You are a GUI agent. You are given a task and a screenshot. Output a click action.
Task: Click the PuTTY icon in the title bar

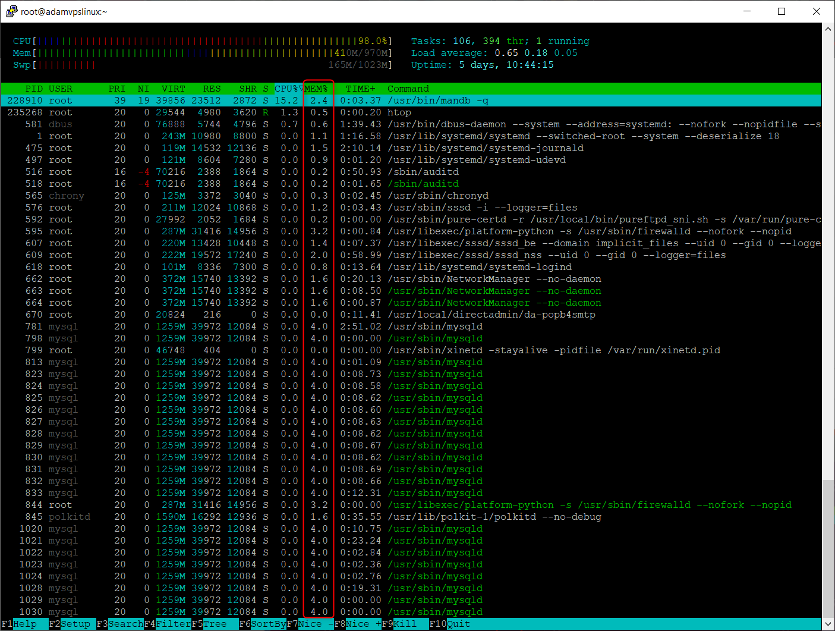(11, 11)
